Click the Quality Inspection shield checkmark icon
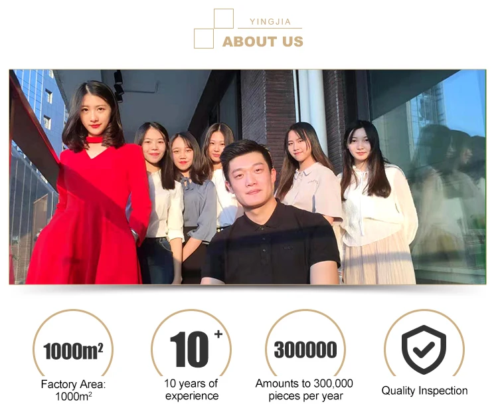This screenshot has width=498, height=416. point(424,350)
